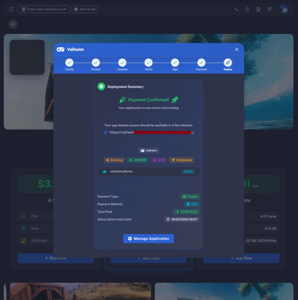Close the Valheim deployment dialog

point(236,49)
